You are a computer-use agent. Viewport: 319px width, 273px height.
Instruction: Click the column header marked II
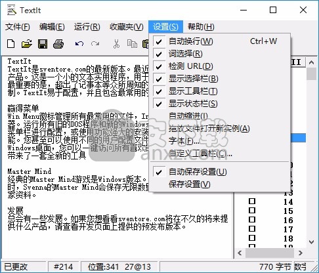click(297, 62)
